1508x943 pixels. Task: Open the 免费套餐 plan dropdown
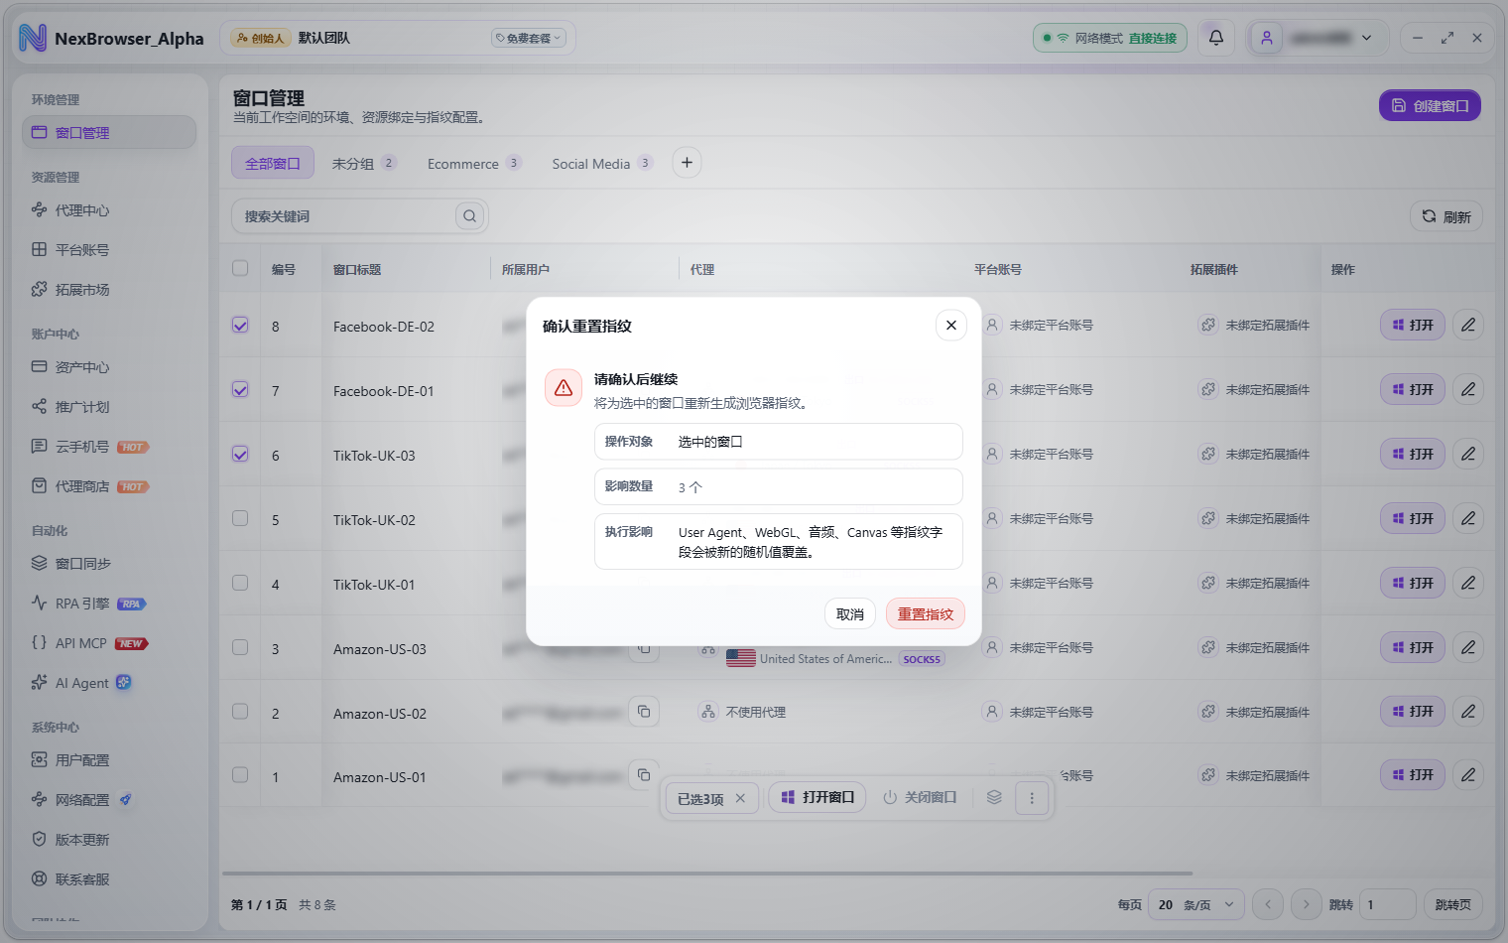[x=529, y=38]
